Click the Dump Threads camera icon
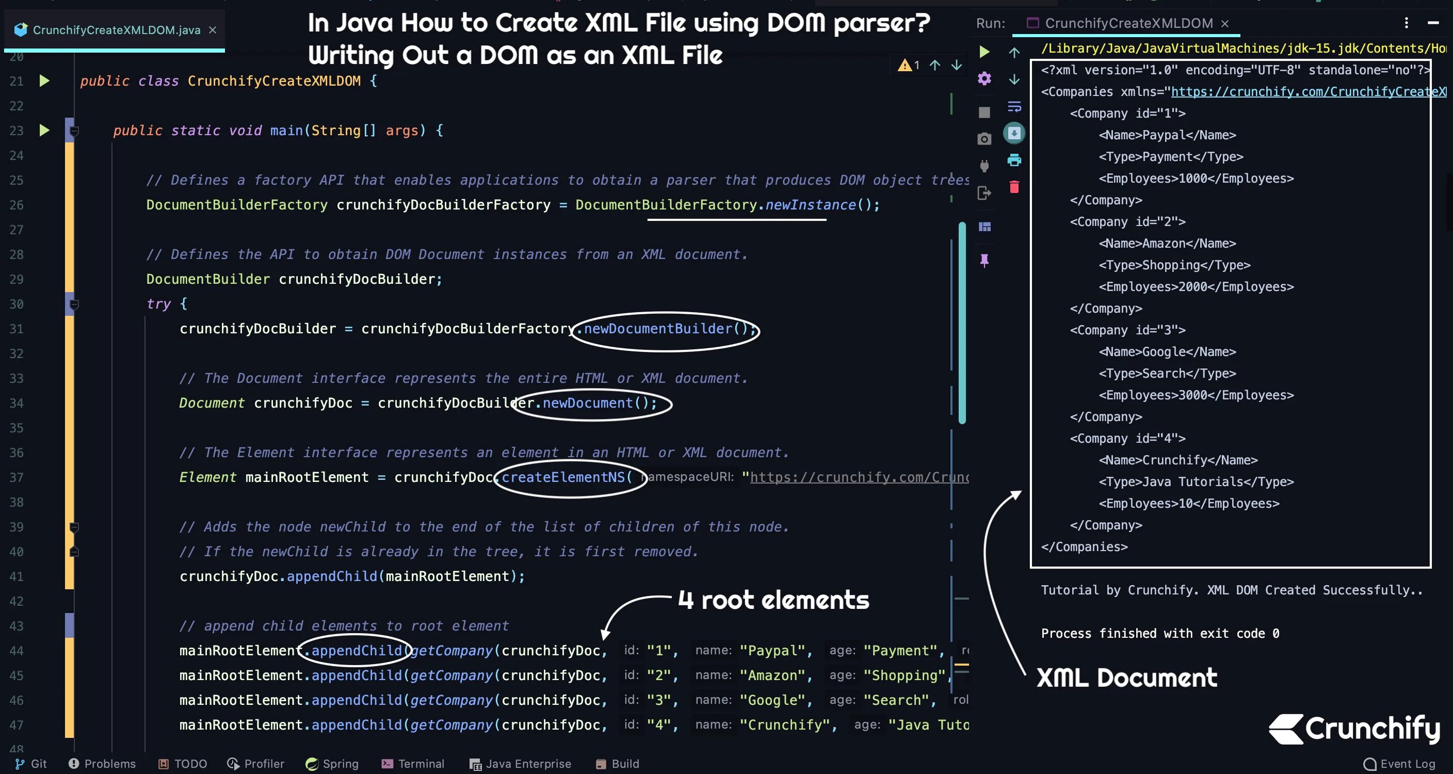The width and height of the screenshot is (1453, 774). [984, 139]
